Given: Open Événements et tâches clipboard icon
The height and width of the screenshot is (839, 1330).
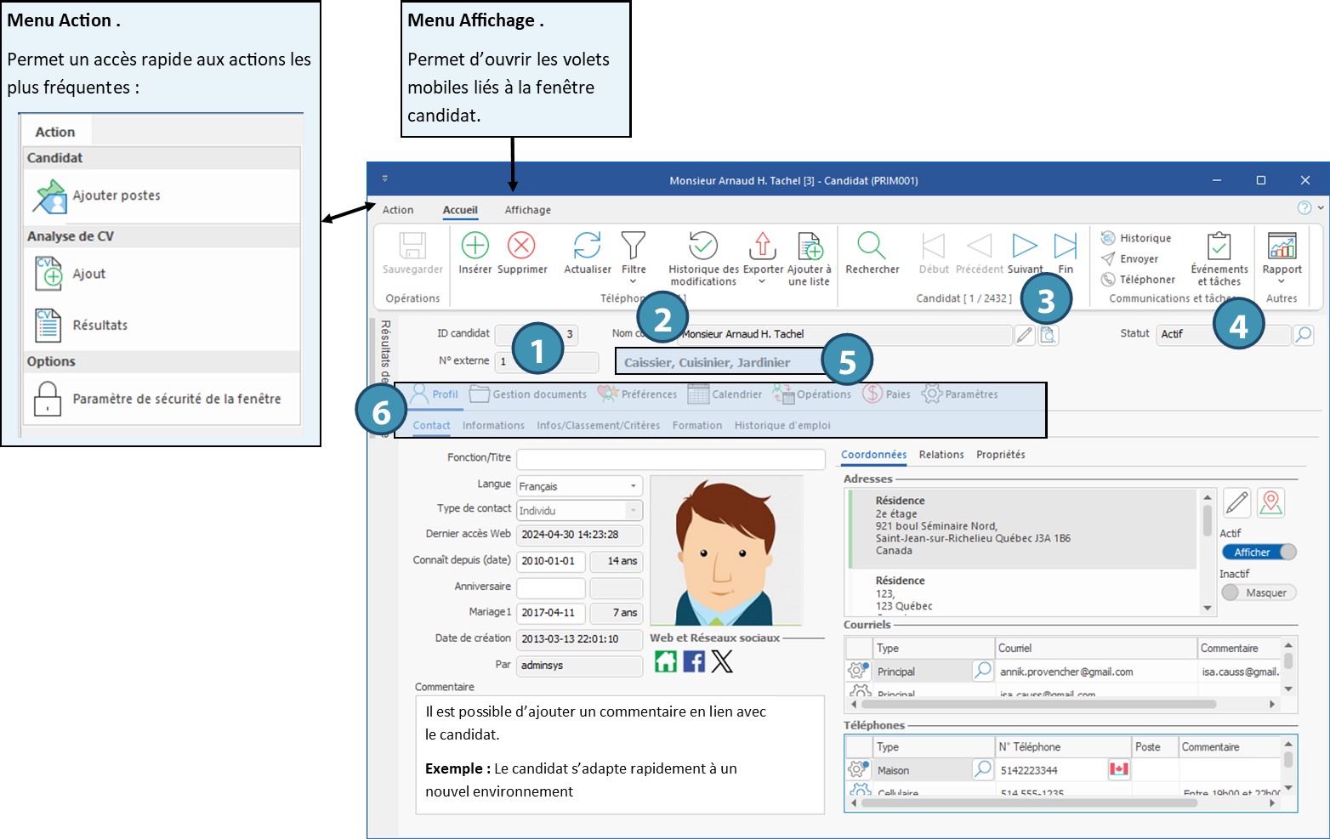Looking at the screenshot, I should pyautogui.click(x=1219, y=247).
